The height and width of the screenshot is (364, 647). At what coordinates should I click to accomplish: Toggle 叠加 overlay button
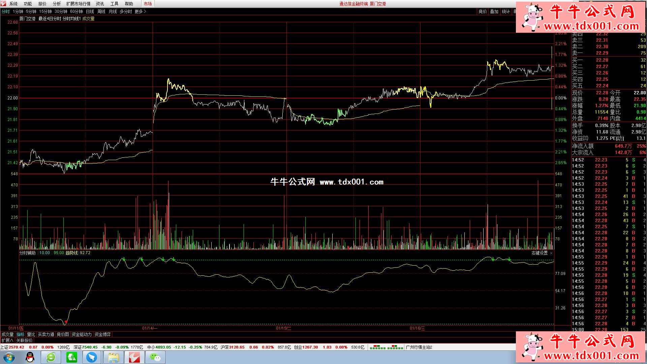[x=494, y=11]
